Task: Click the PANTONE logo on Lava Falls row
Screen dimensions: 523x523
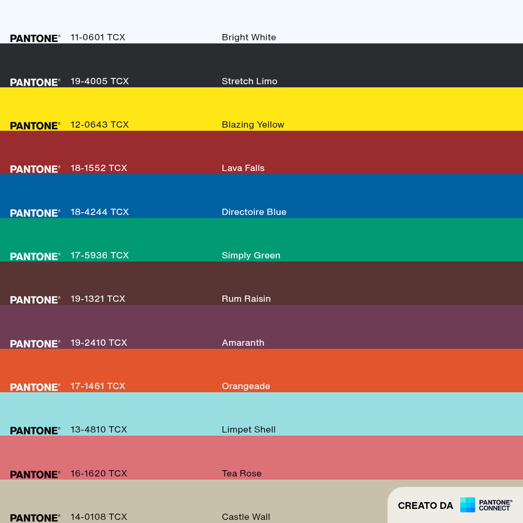Action: pyautogui.click(x=35, y=169)
